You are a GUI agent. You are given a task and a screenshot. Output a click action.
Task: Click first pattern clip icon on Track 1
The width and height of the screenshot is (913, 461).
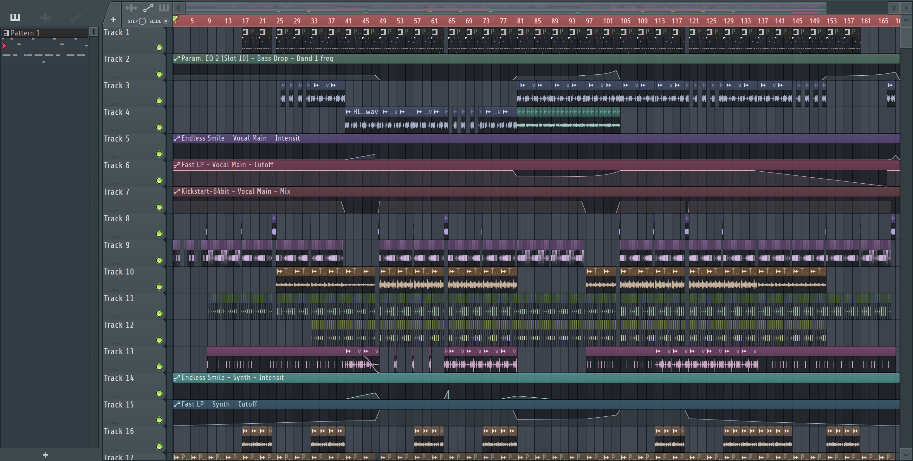[x=245, y=32]
